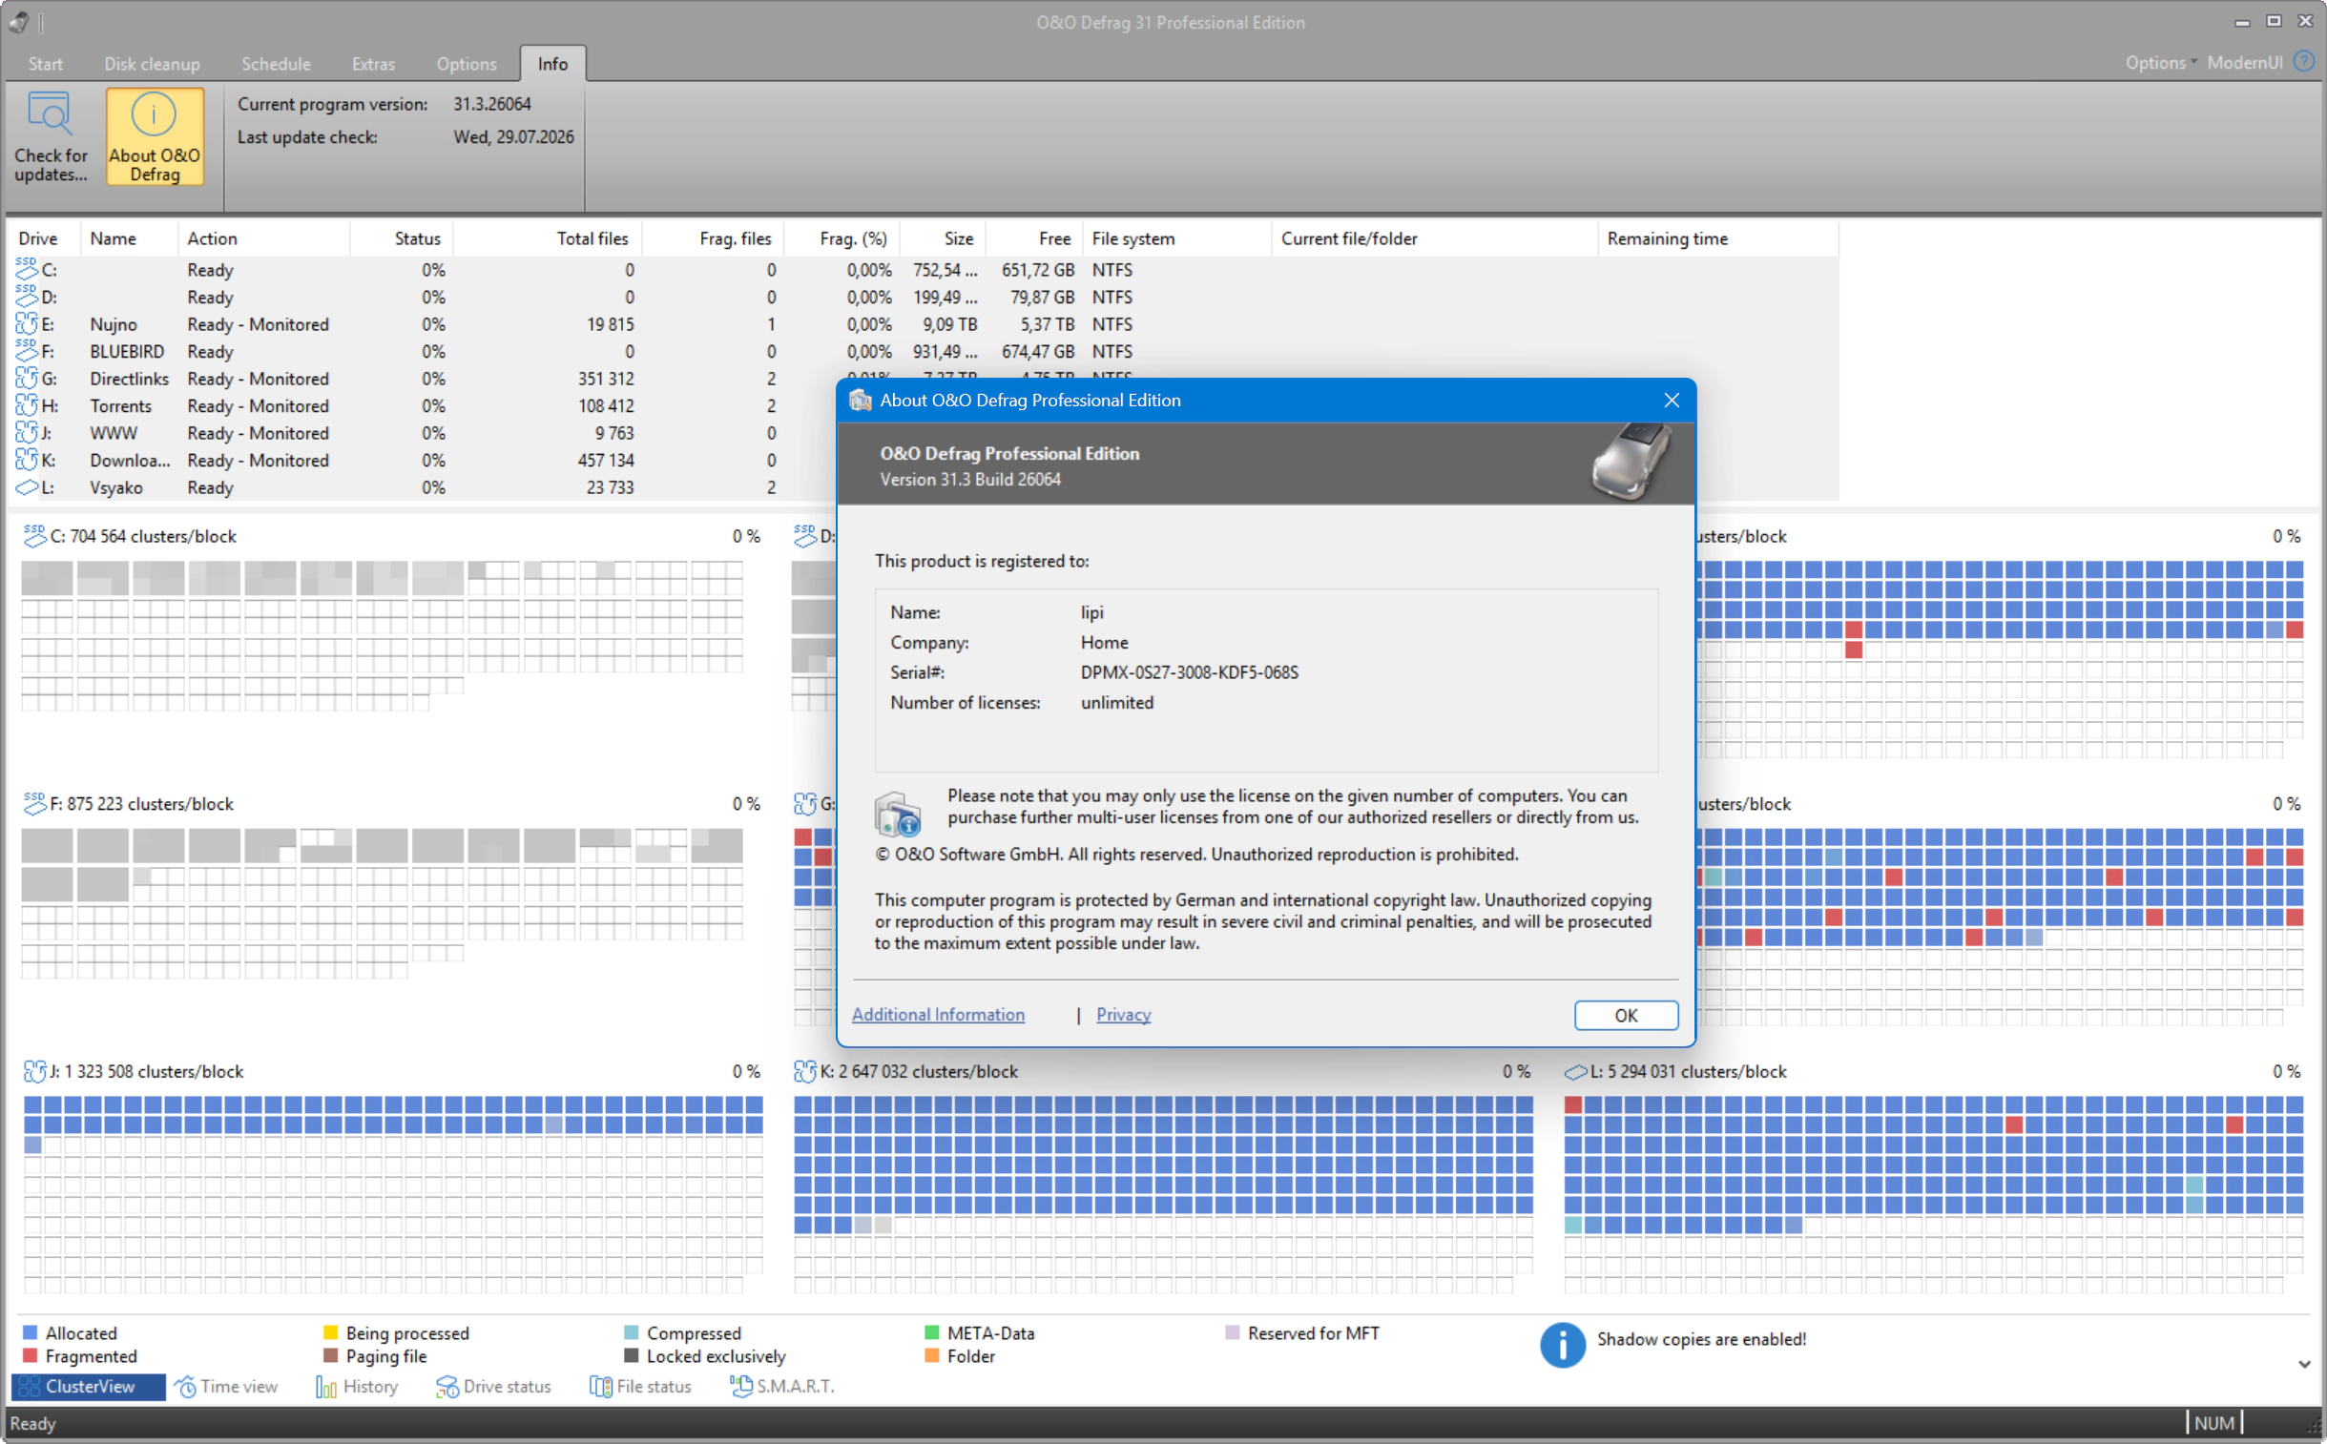Open the Privacy link
Screen dimensions: 2327x1444
1123,1015
